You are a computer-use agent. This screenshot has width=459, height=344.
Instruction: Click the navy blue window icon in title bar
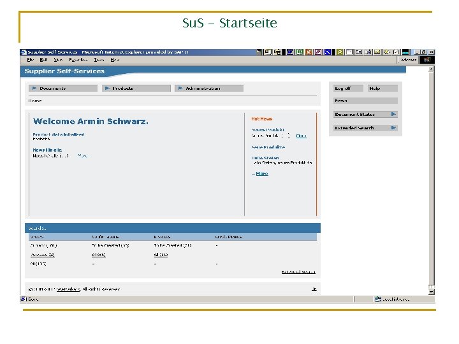[290, 52]
